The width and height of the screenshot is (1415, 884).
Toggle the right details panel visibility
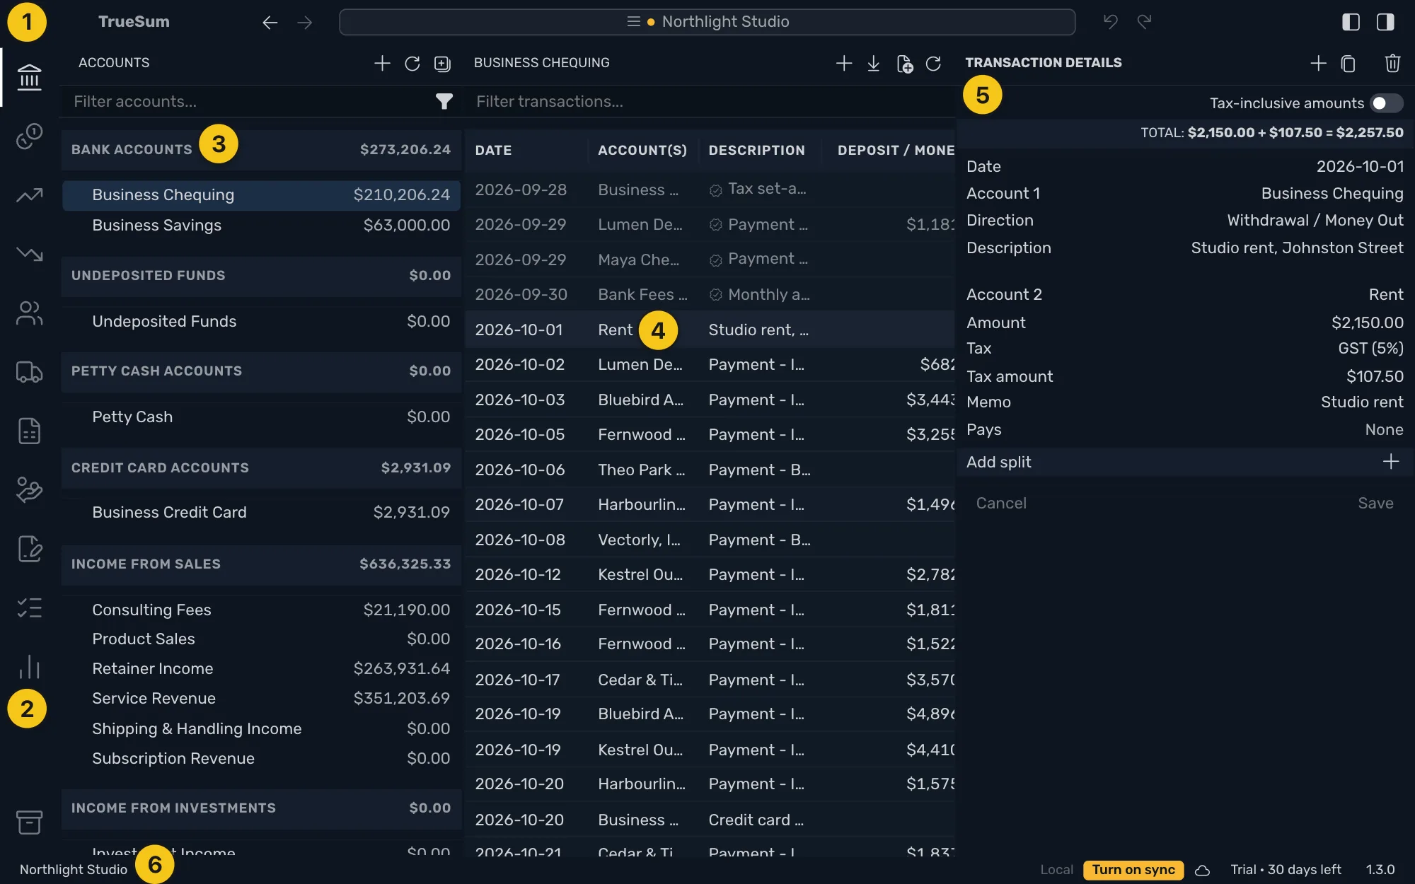1385,22
